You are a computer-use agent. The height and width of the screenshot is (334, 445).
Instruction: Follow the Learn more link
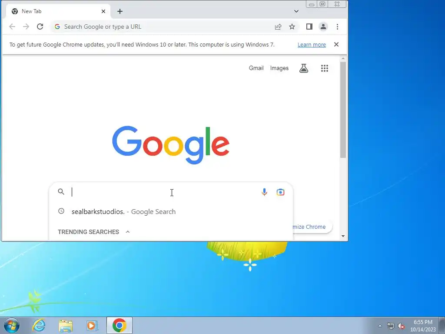coord(312,45)
